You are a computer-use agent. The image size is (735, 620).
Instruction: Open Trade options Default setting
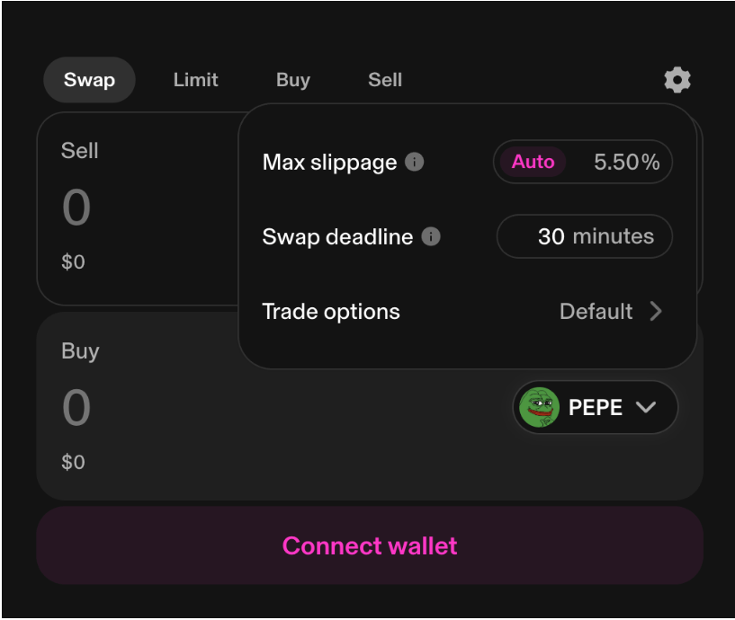pyautogui.click(x=596, y=311)
